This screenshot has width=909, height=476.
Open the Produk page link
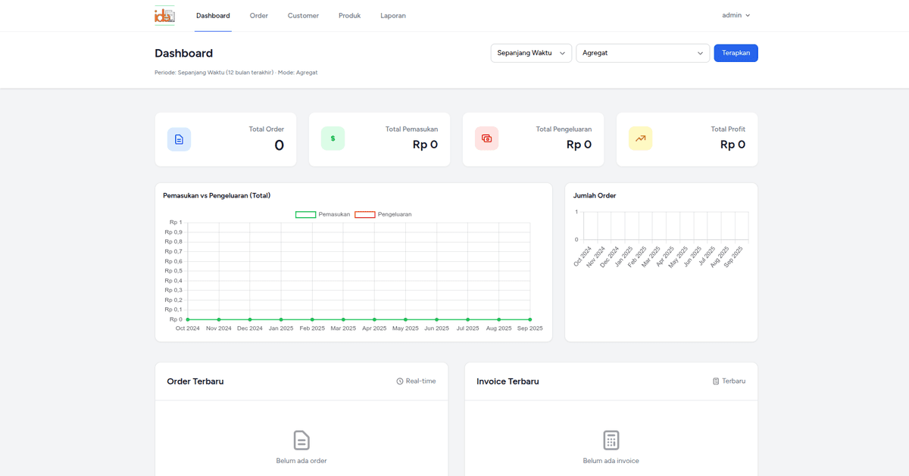[x=349, y=15]
